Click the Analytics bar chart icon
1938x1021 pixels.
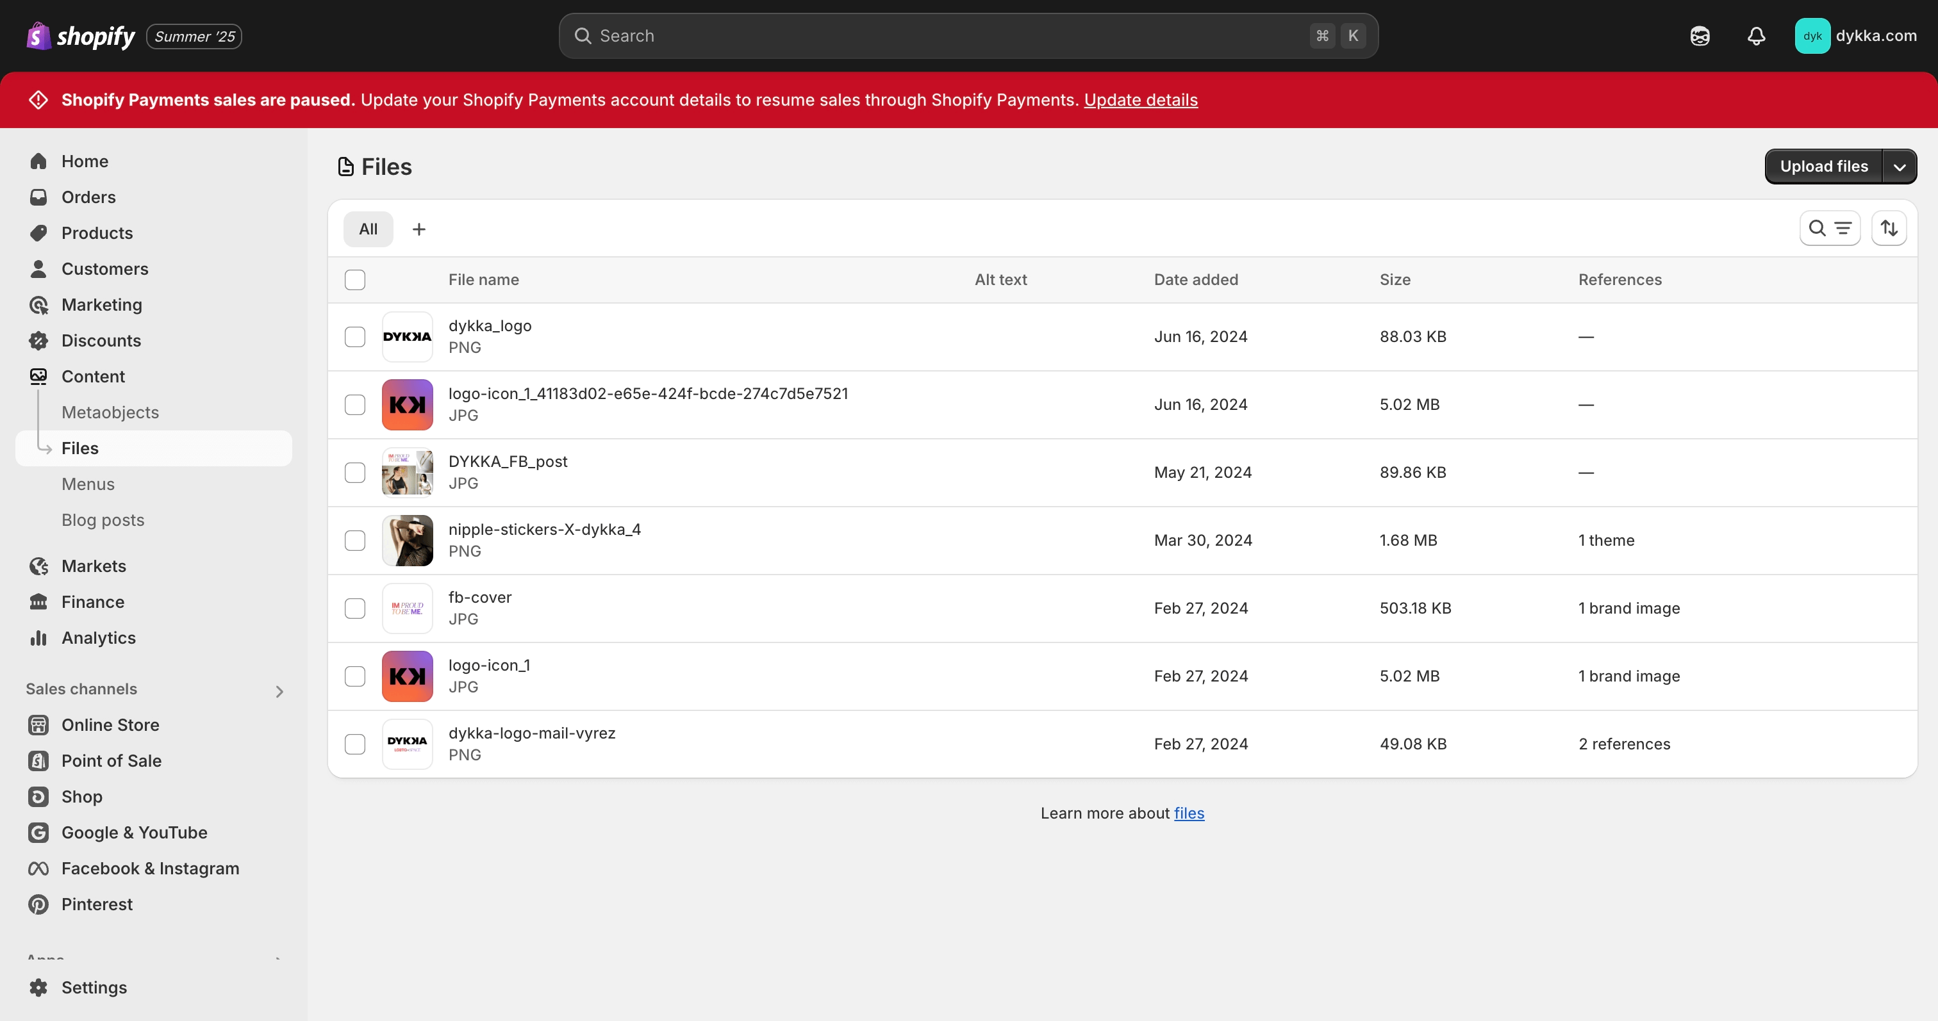click(38, 637)
